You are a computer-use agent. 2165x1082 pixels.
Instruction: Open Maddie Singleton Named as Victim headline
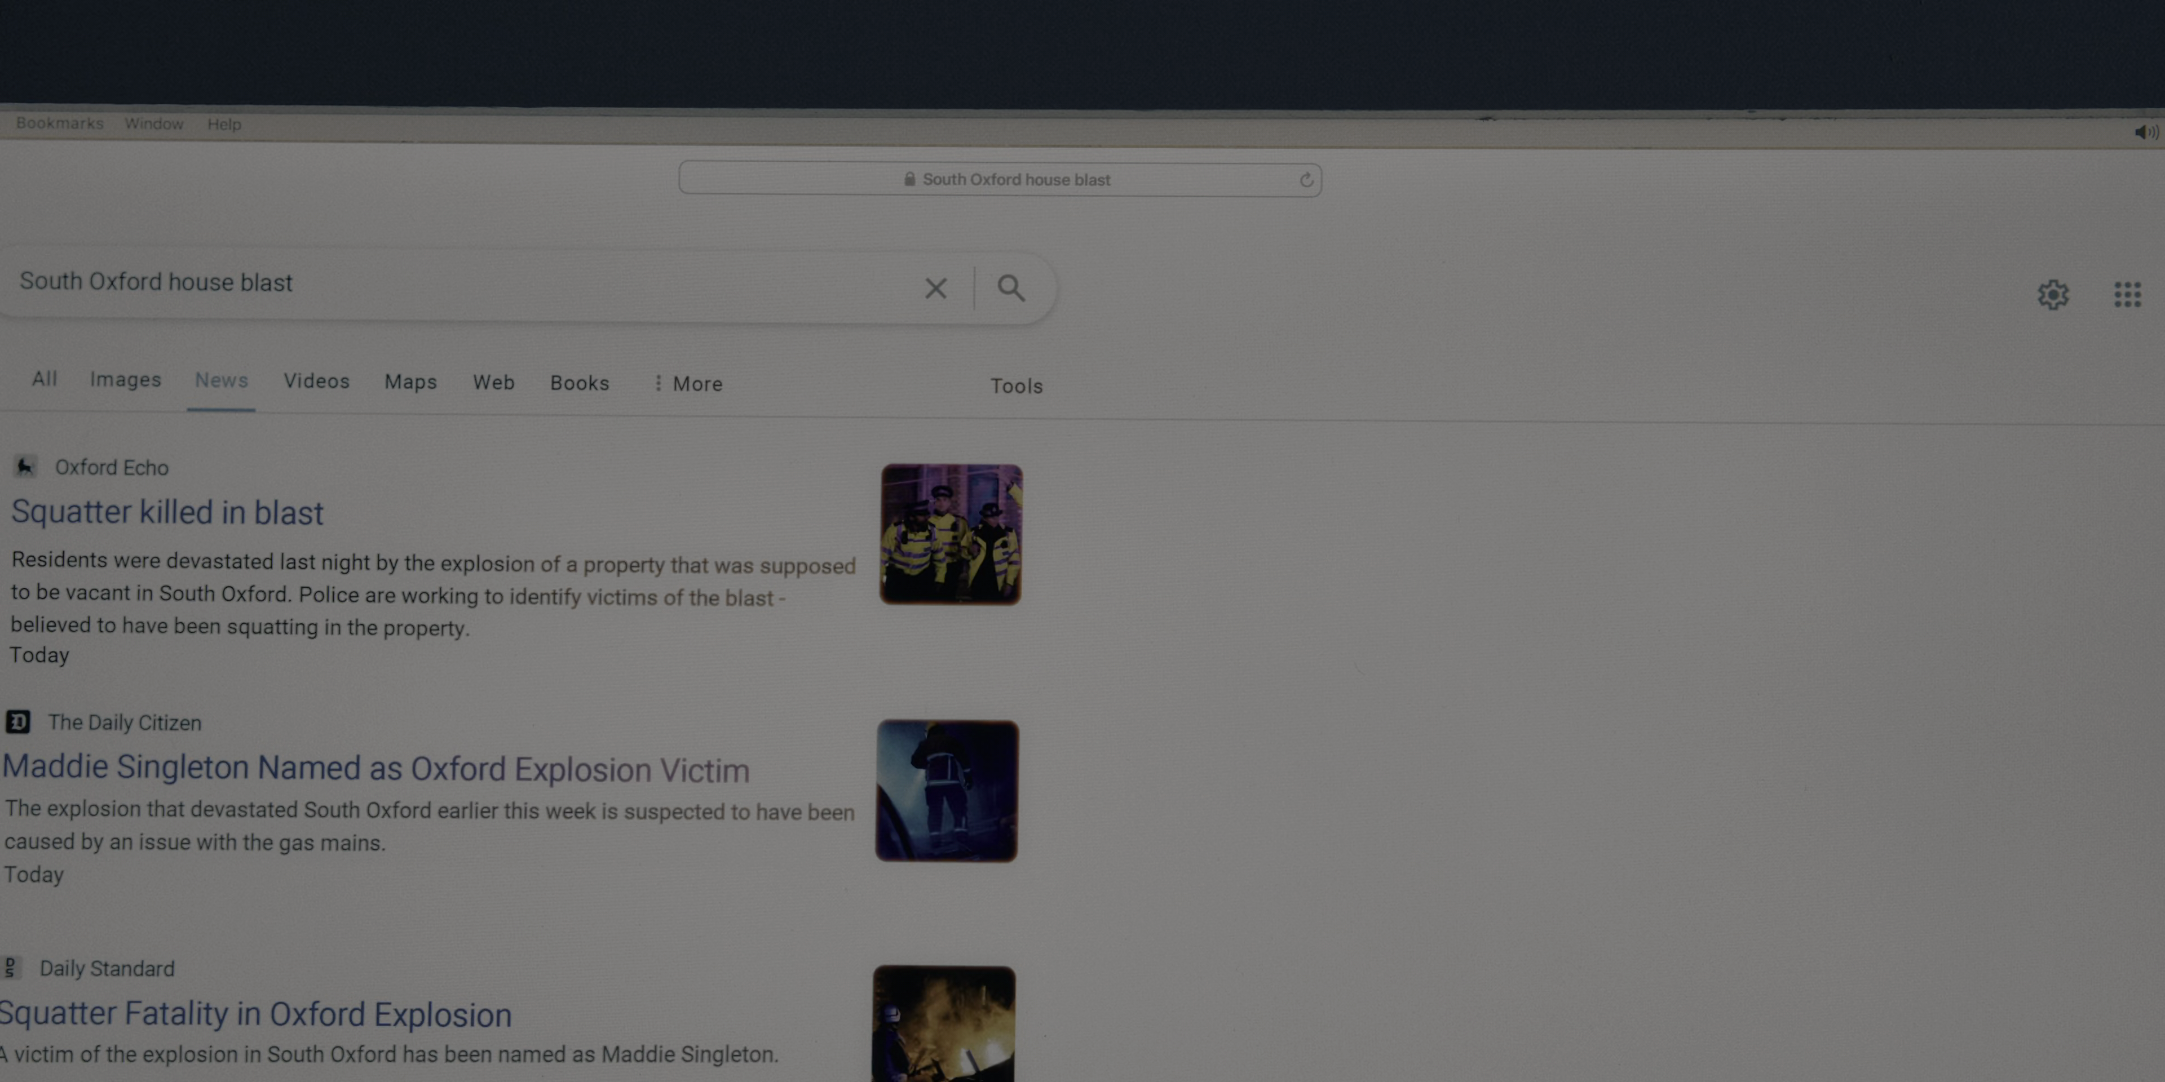tap(375, 768)
